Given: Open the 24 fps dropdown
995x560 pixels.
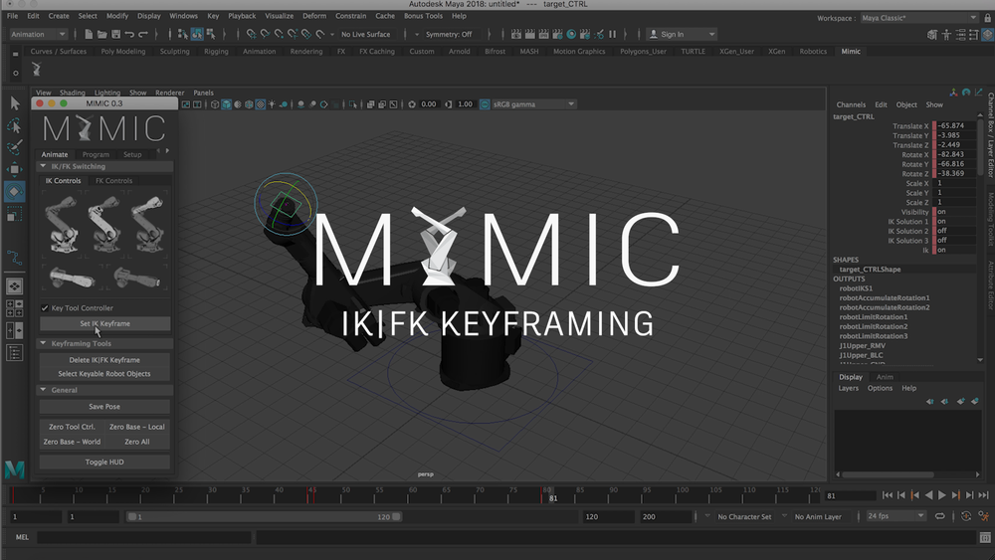Looking at the screenshot, I should [x=896, y=516].
